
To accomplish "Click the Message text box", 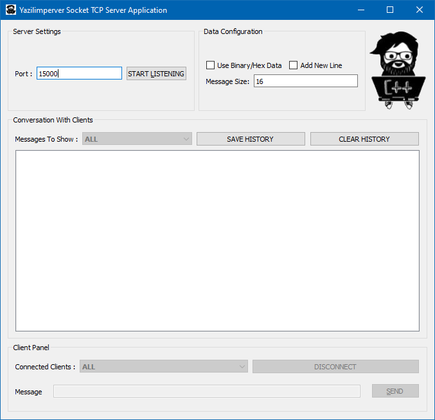I will point(207,391).
